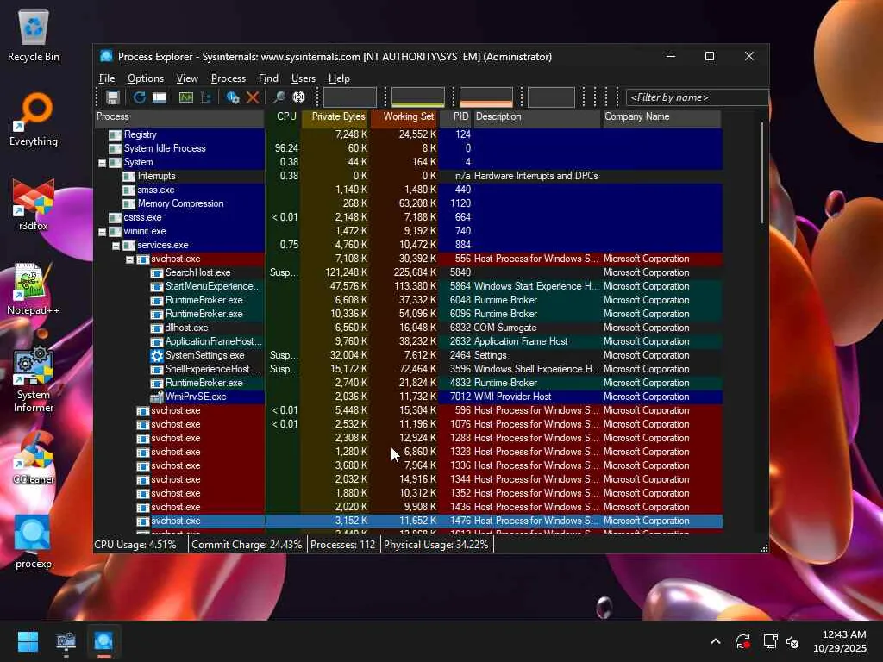Click the Find Handle or DLL magnifier icon

279,97
